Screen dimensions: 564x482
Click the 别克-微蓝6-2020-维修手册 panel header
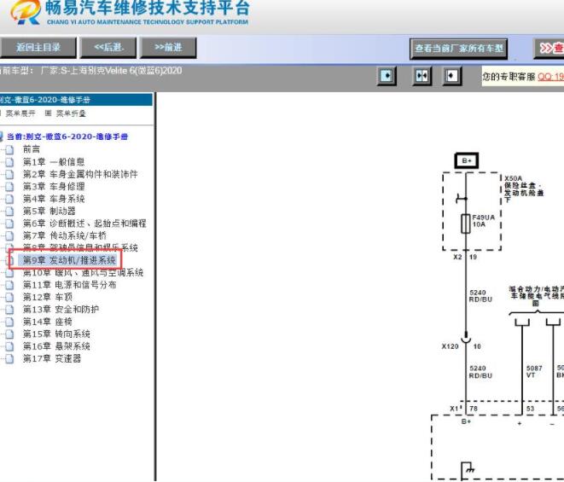pos(76,100)
